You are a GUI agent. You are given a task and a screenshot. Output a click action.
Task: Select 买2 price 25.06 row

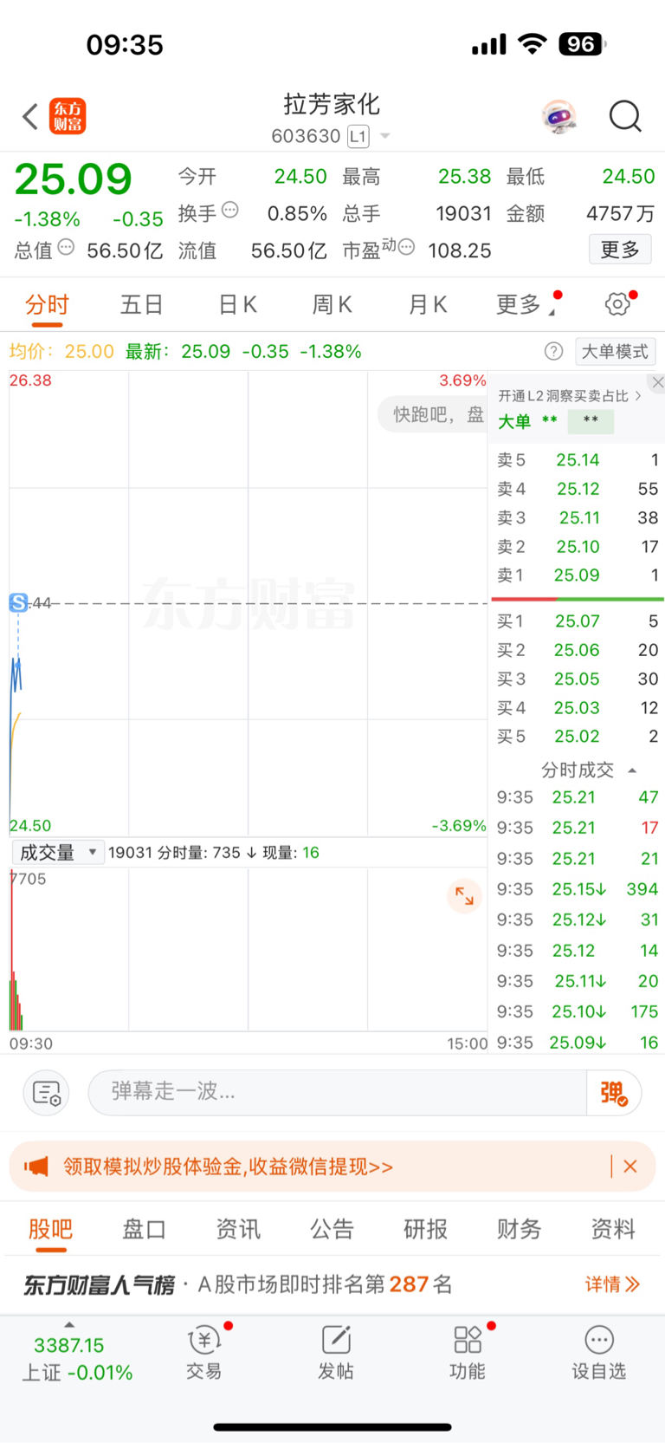pyautogui.click(x=578, y=650)
